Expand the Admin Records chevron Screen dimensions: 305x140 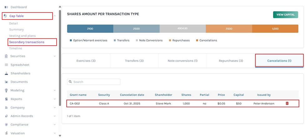55,116
